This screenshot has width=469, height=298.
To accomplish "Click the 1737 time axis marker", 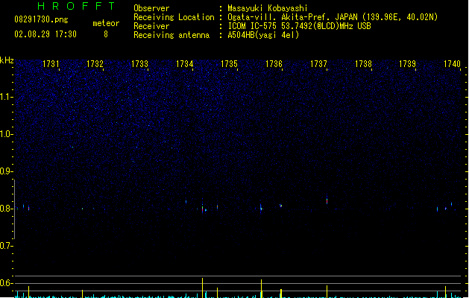I will (318, 64).
